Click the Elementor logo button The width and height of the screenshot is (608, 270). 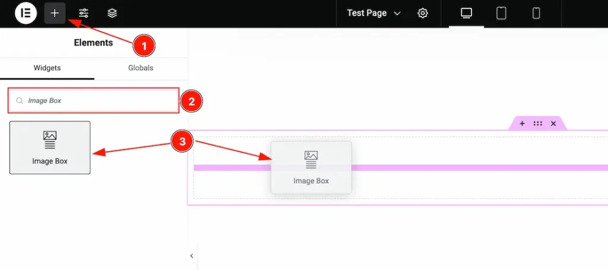26,13
